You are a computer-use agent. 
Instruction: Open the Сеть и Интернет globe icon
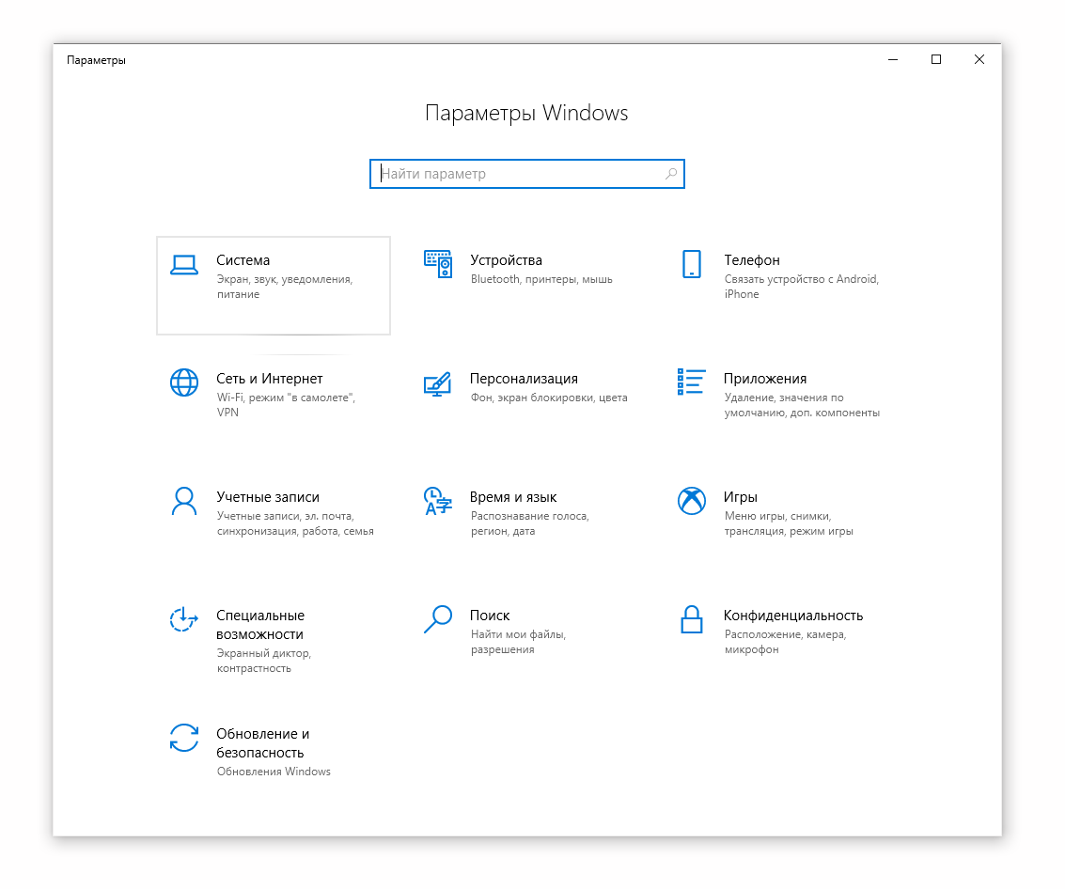pos(184,382)
